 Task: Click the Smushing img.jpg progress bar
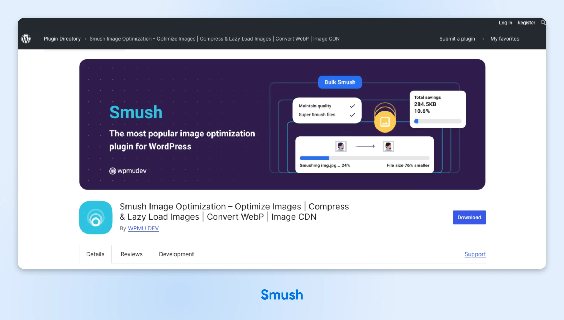click(364, 158)
